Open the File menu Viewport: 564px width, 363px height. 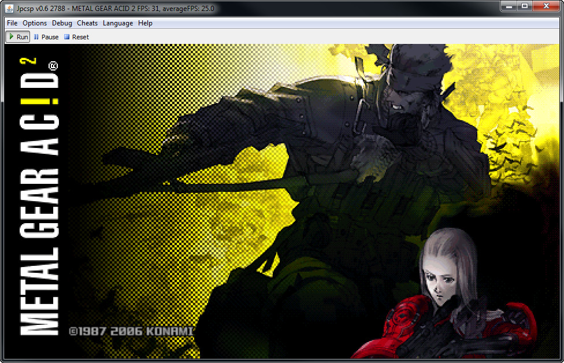tap(12, 23)
